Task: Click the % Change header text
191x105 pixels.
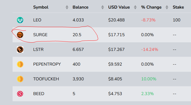Action: [151, 7]
